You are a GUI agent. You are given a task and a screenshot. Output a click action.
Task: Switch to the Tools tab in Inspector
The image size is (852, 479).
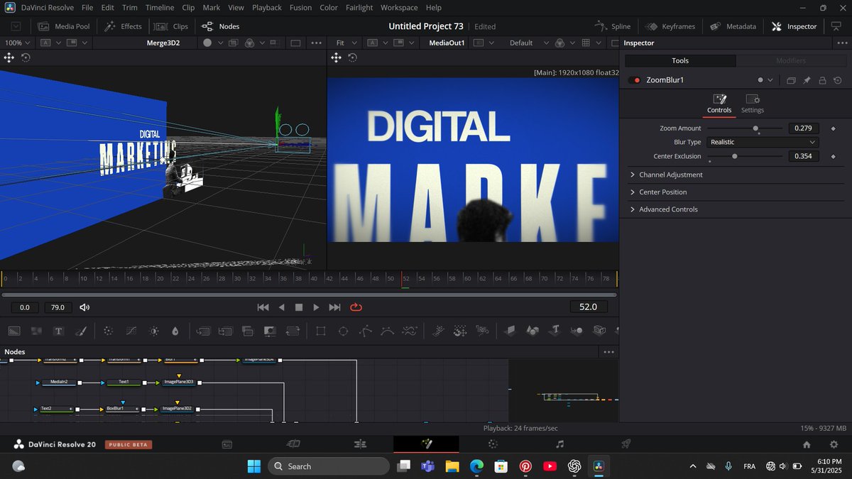coord(680,60)
